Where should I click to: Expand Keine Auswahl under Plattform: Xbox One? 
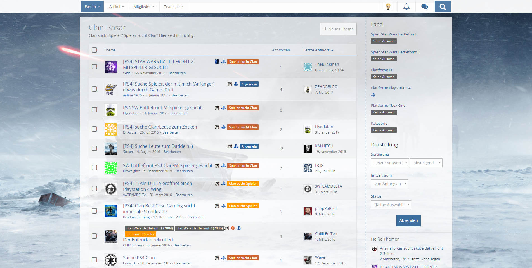click(x=384, y=112)
